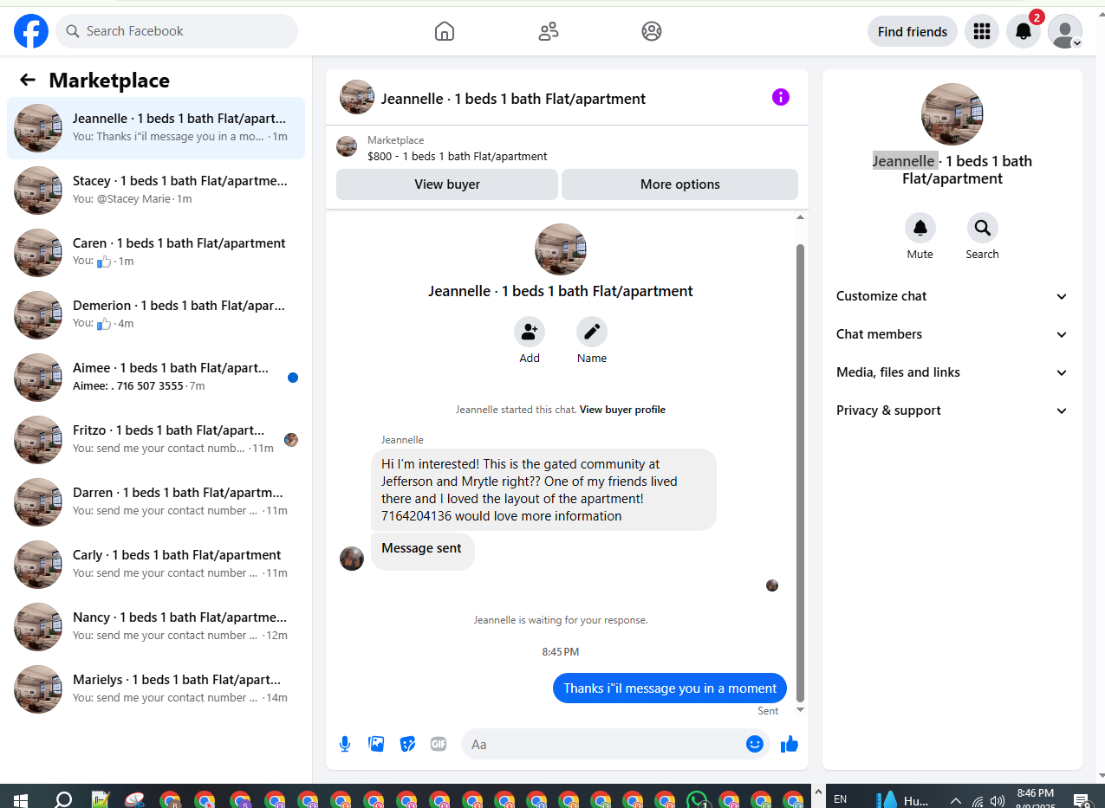This screenshot has height=808, width=1105.
Task: Open the Fritzo conversation
Action: pos(156,440)
